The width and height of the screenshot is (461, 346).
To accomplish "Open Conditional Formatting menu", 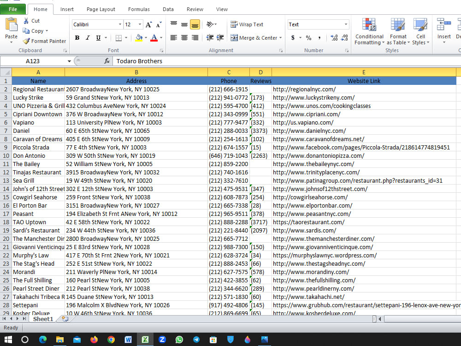I will pos(369,31).
